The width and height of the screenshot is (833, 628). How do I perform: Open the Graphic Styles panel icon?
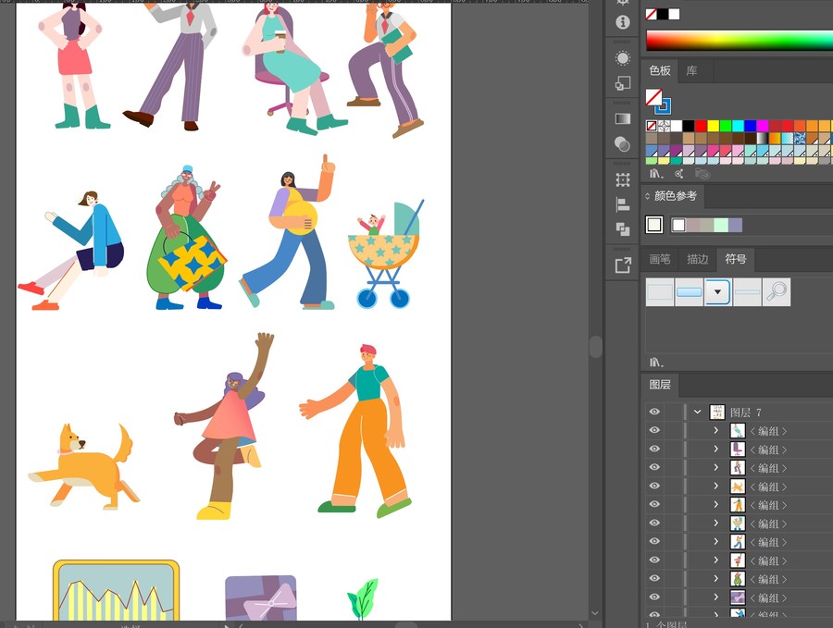click(x=623, y=83)
